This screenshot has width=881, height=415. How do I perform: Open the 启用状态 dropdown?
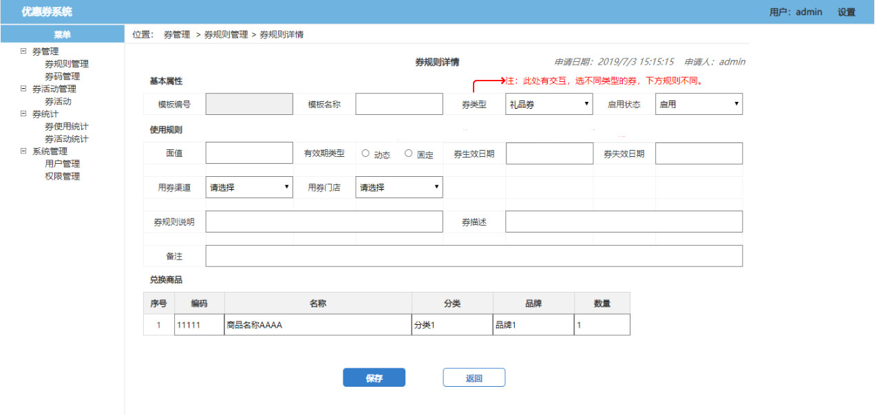point(698,105)
